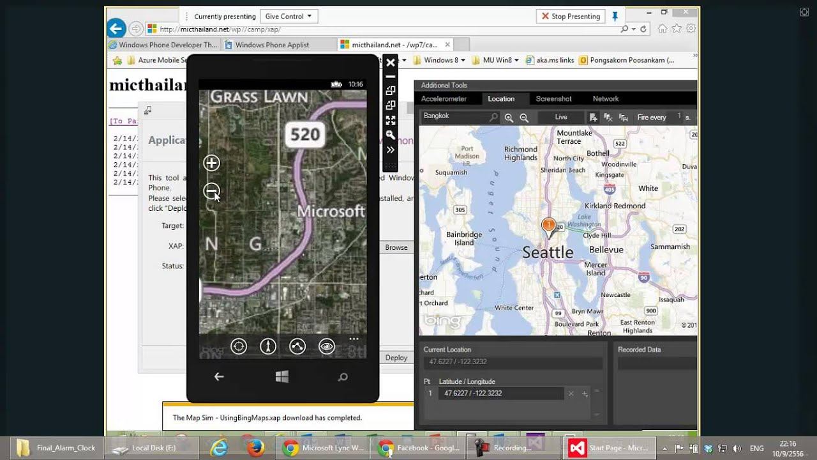Tap the compass north icon in phone app bar
The height and width of the screenshot is (460, 817).
268,346
